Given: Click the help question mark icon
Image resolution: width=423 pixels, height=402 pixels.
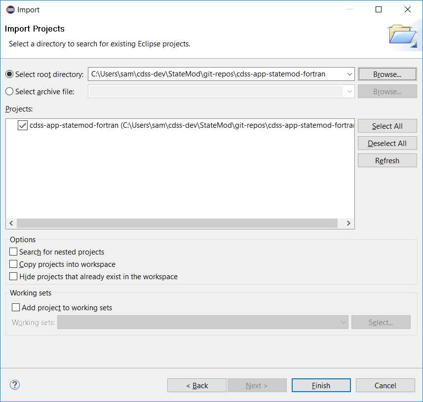Looking at the screenshot, I should (14, 385).
